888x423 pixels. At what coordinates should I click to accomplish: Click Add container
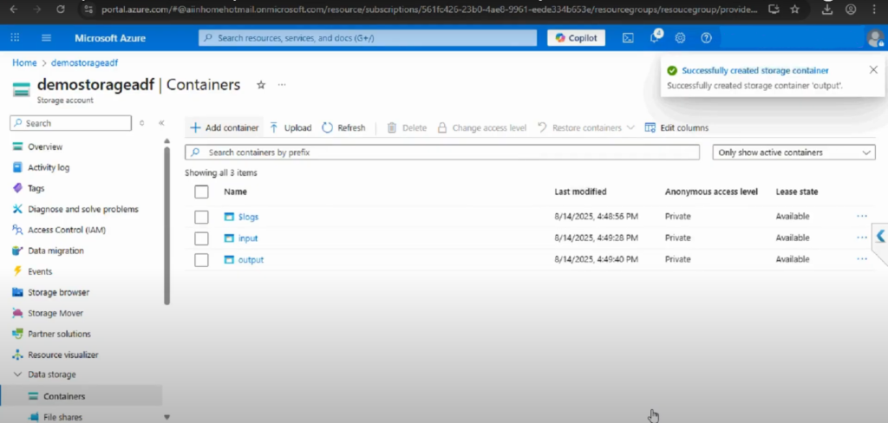(x=225, y=128)
